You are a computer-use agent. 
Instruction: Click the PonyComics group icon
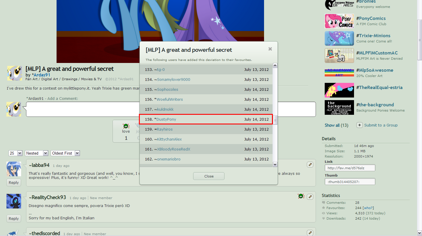click(339, 21)
